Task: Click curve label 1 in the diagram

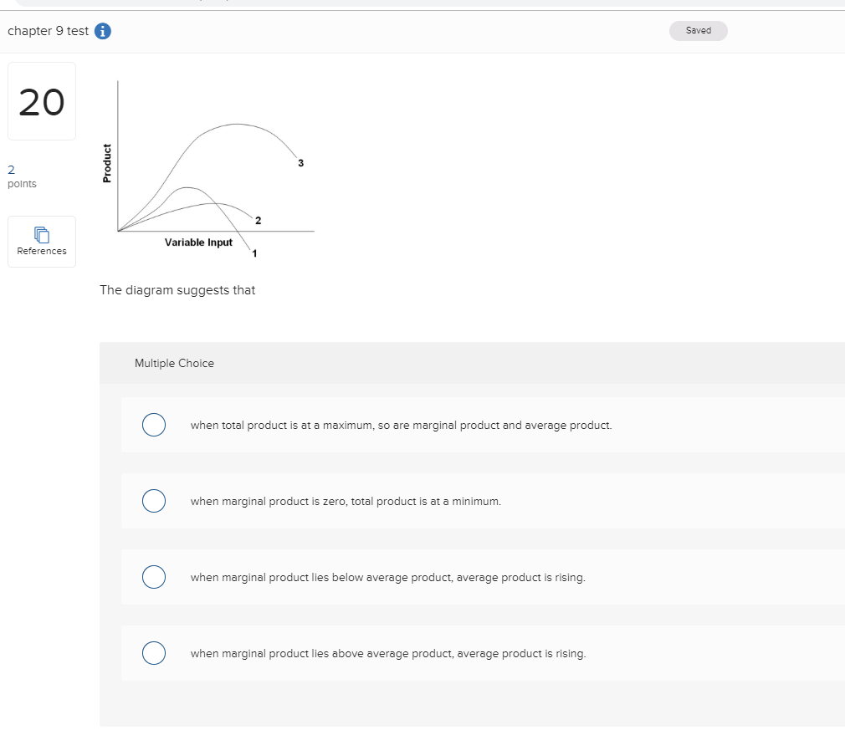Action: coord(254,253)
